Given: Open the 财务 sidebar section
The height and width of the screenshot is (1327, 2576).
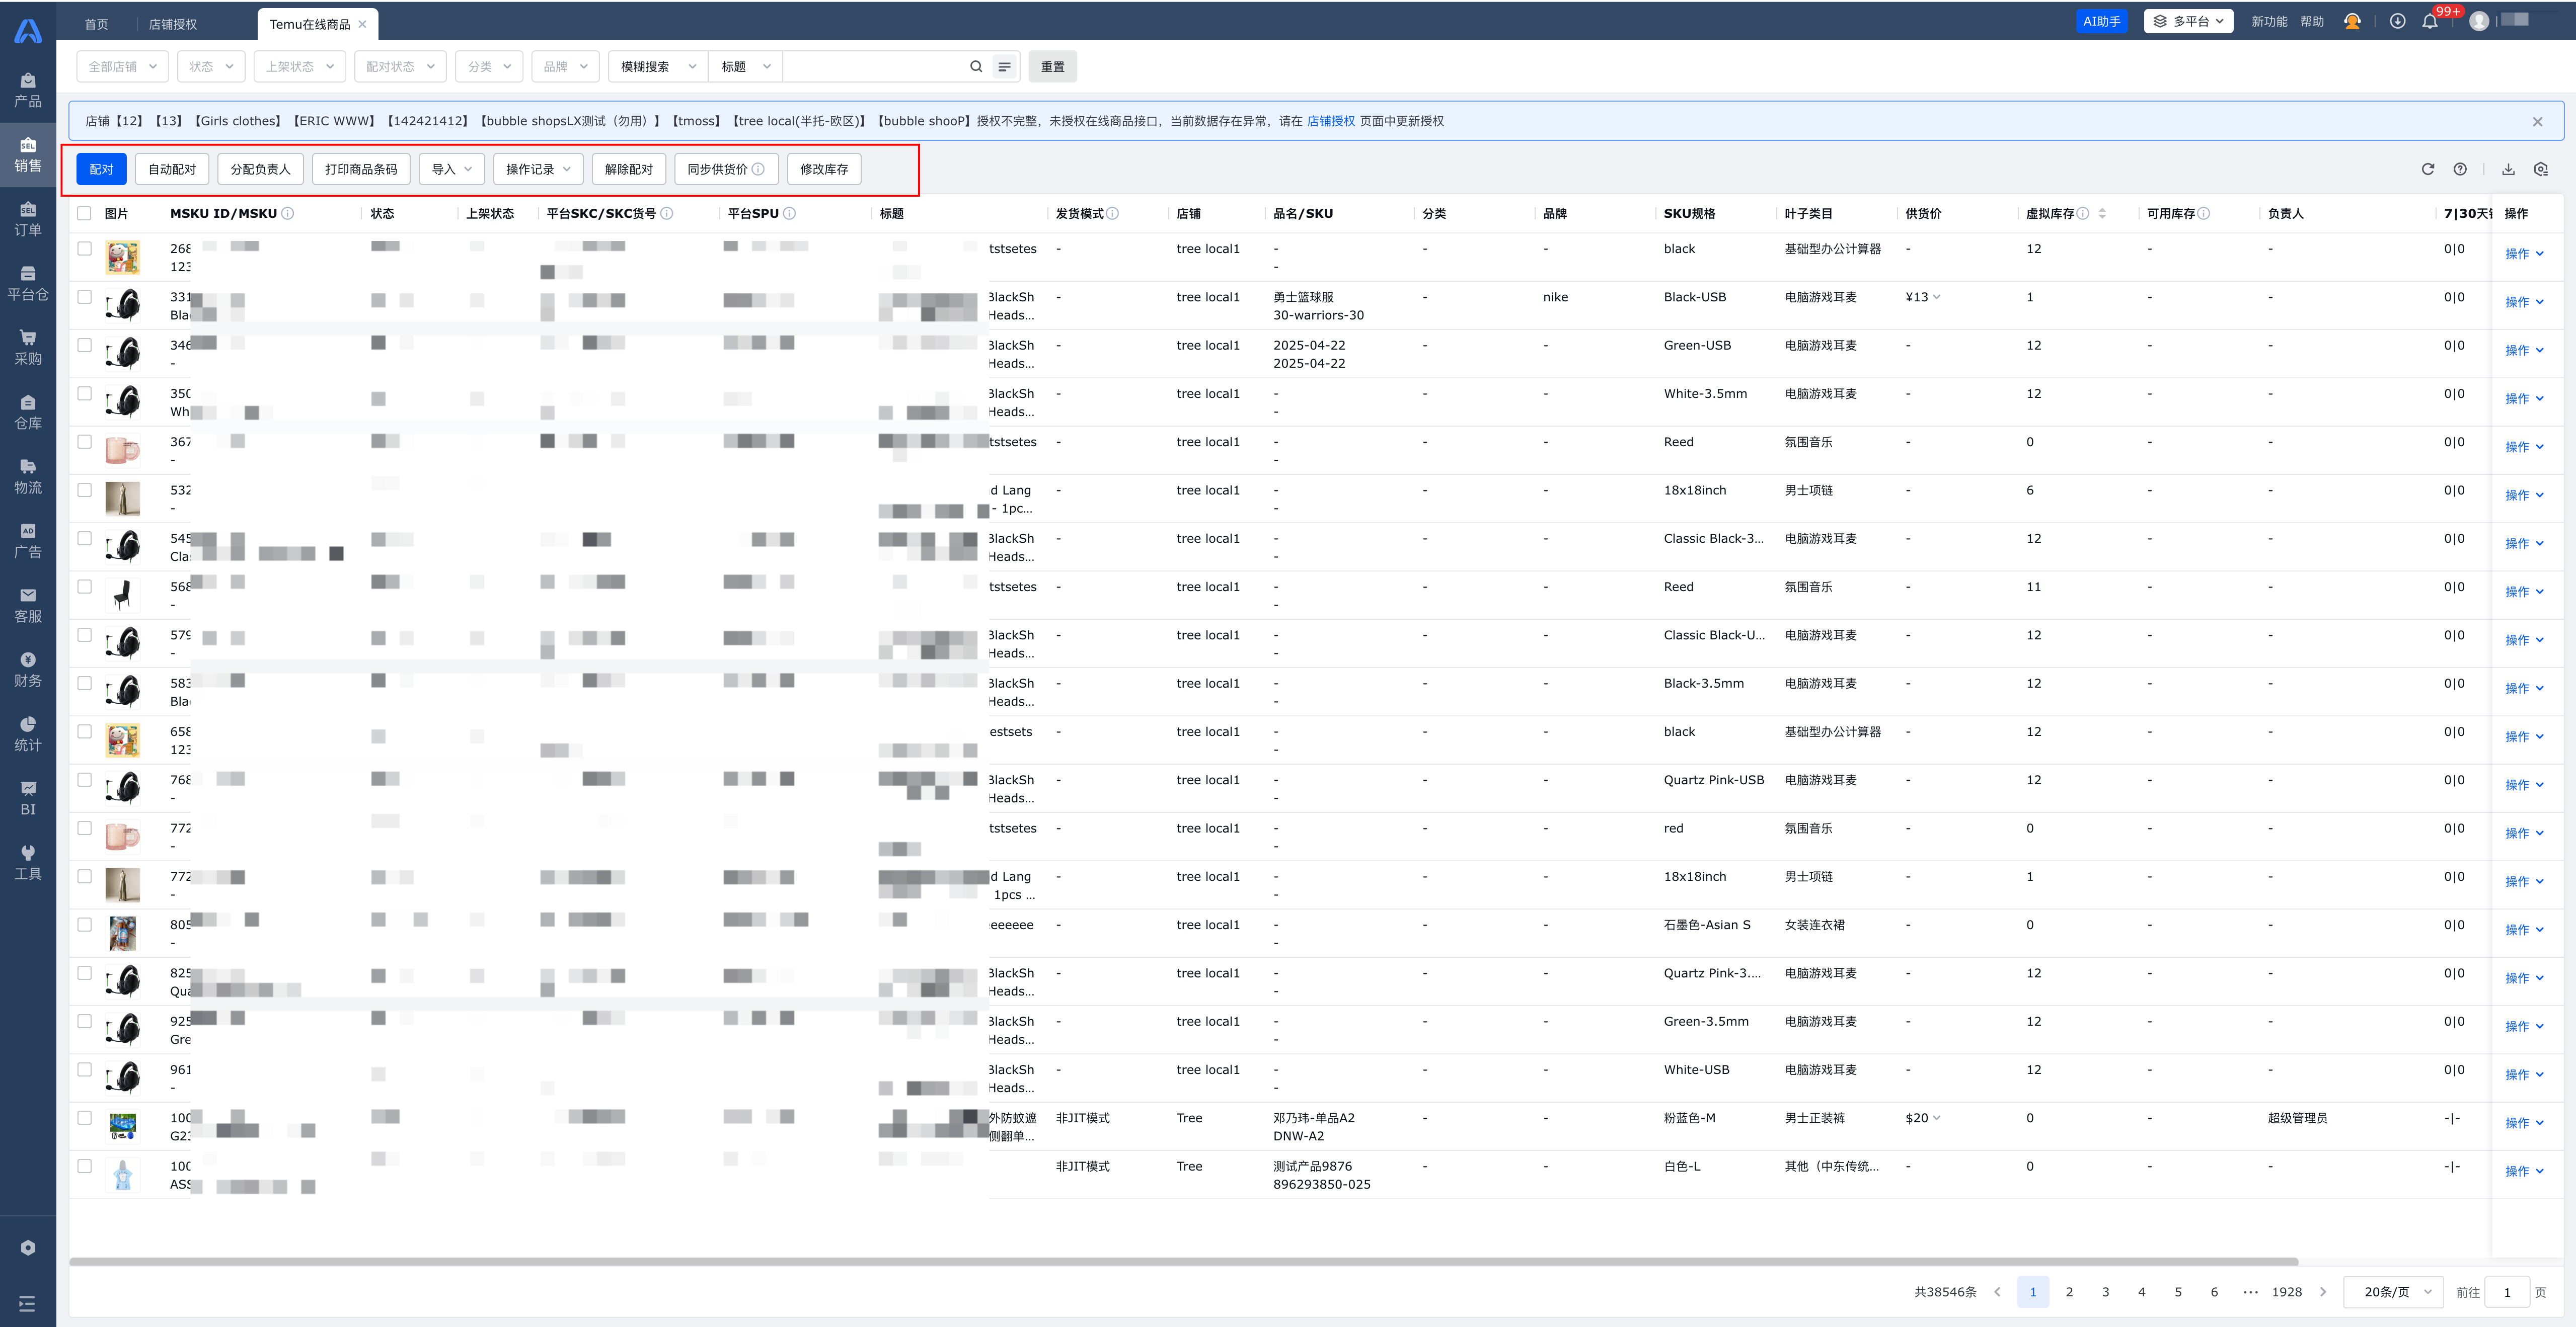Looking at the screenshot, I should pyautogui.click(x=28, y=671).
